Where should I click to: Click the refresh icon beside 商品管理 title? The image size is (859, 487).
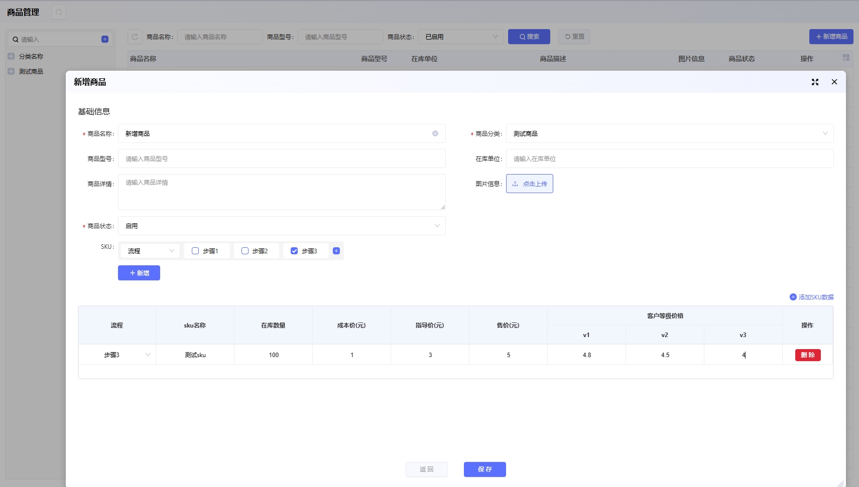point(59,12)
